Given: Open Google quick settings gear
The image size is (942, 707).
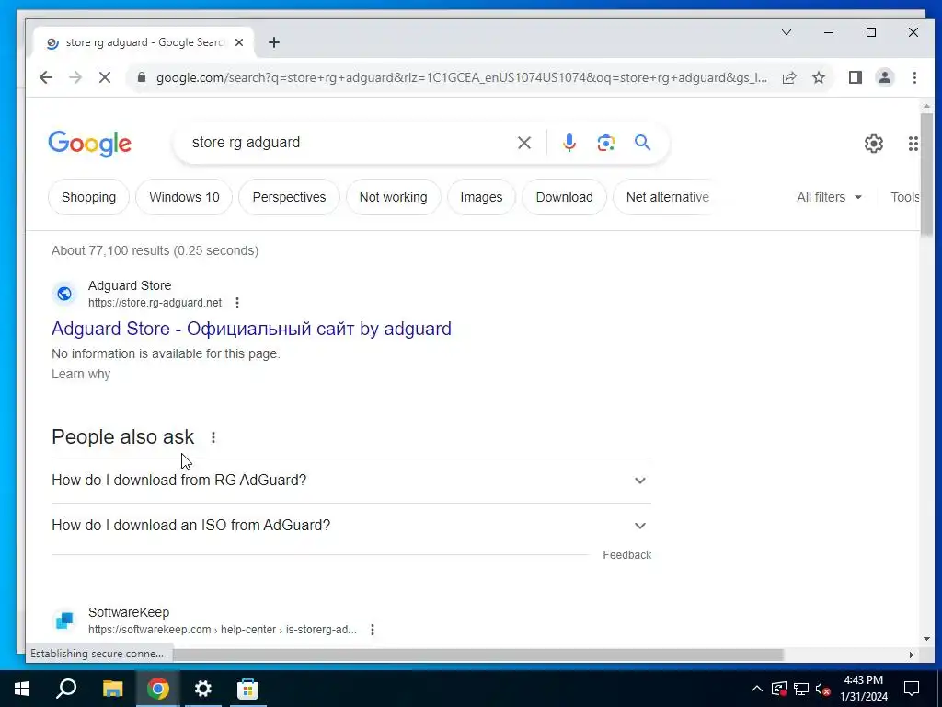Looking at the screenshot, I should point(874,144).
